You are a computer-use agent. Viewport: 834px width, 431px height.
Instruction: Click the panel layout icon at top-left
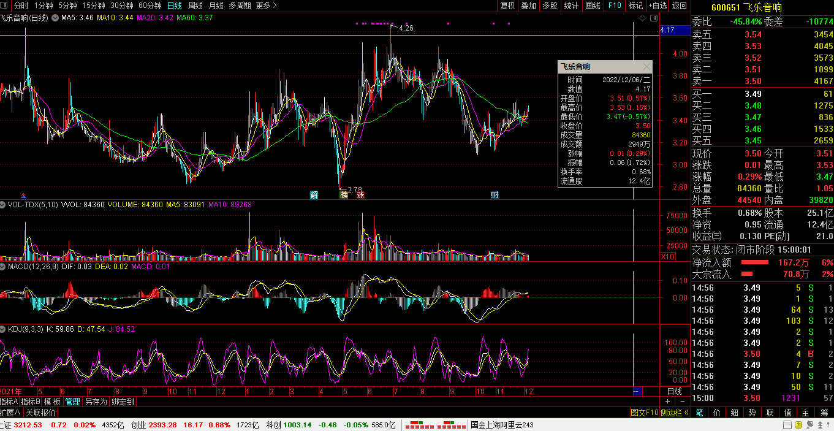point(6,6)
